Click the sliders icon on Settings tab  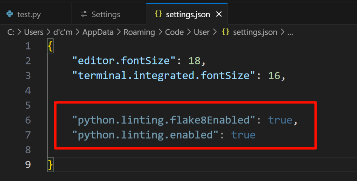[84, 14]
